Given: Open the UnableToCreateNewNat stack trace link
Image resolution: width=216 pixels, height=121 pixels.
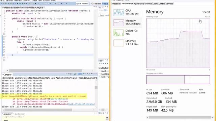Looking at the screenshot, I should [x=81, y=104].
